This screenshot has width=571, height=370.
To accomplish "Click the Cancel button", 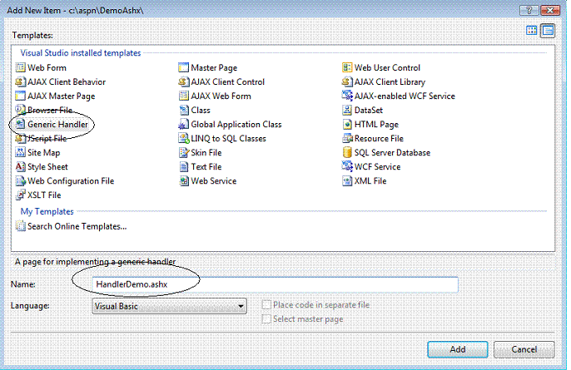I will point(524,349).
